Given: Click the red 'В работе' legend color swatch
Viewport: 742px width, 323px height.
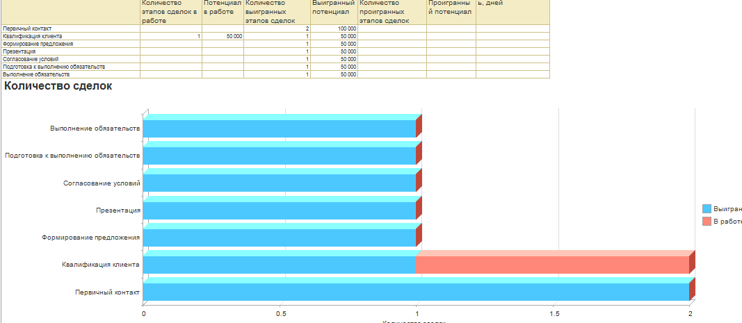Looking at the screenshot, I should point(707,221).
